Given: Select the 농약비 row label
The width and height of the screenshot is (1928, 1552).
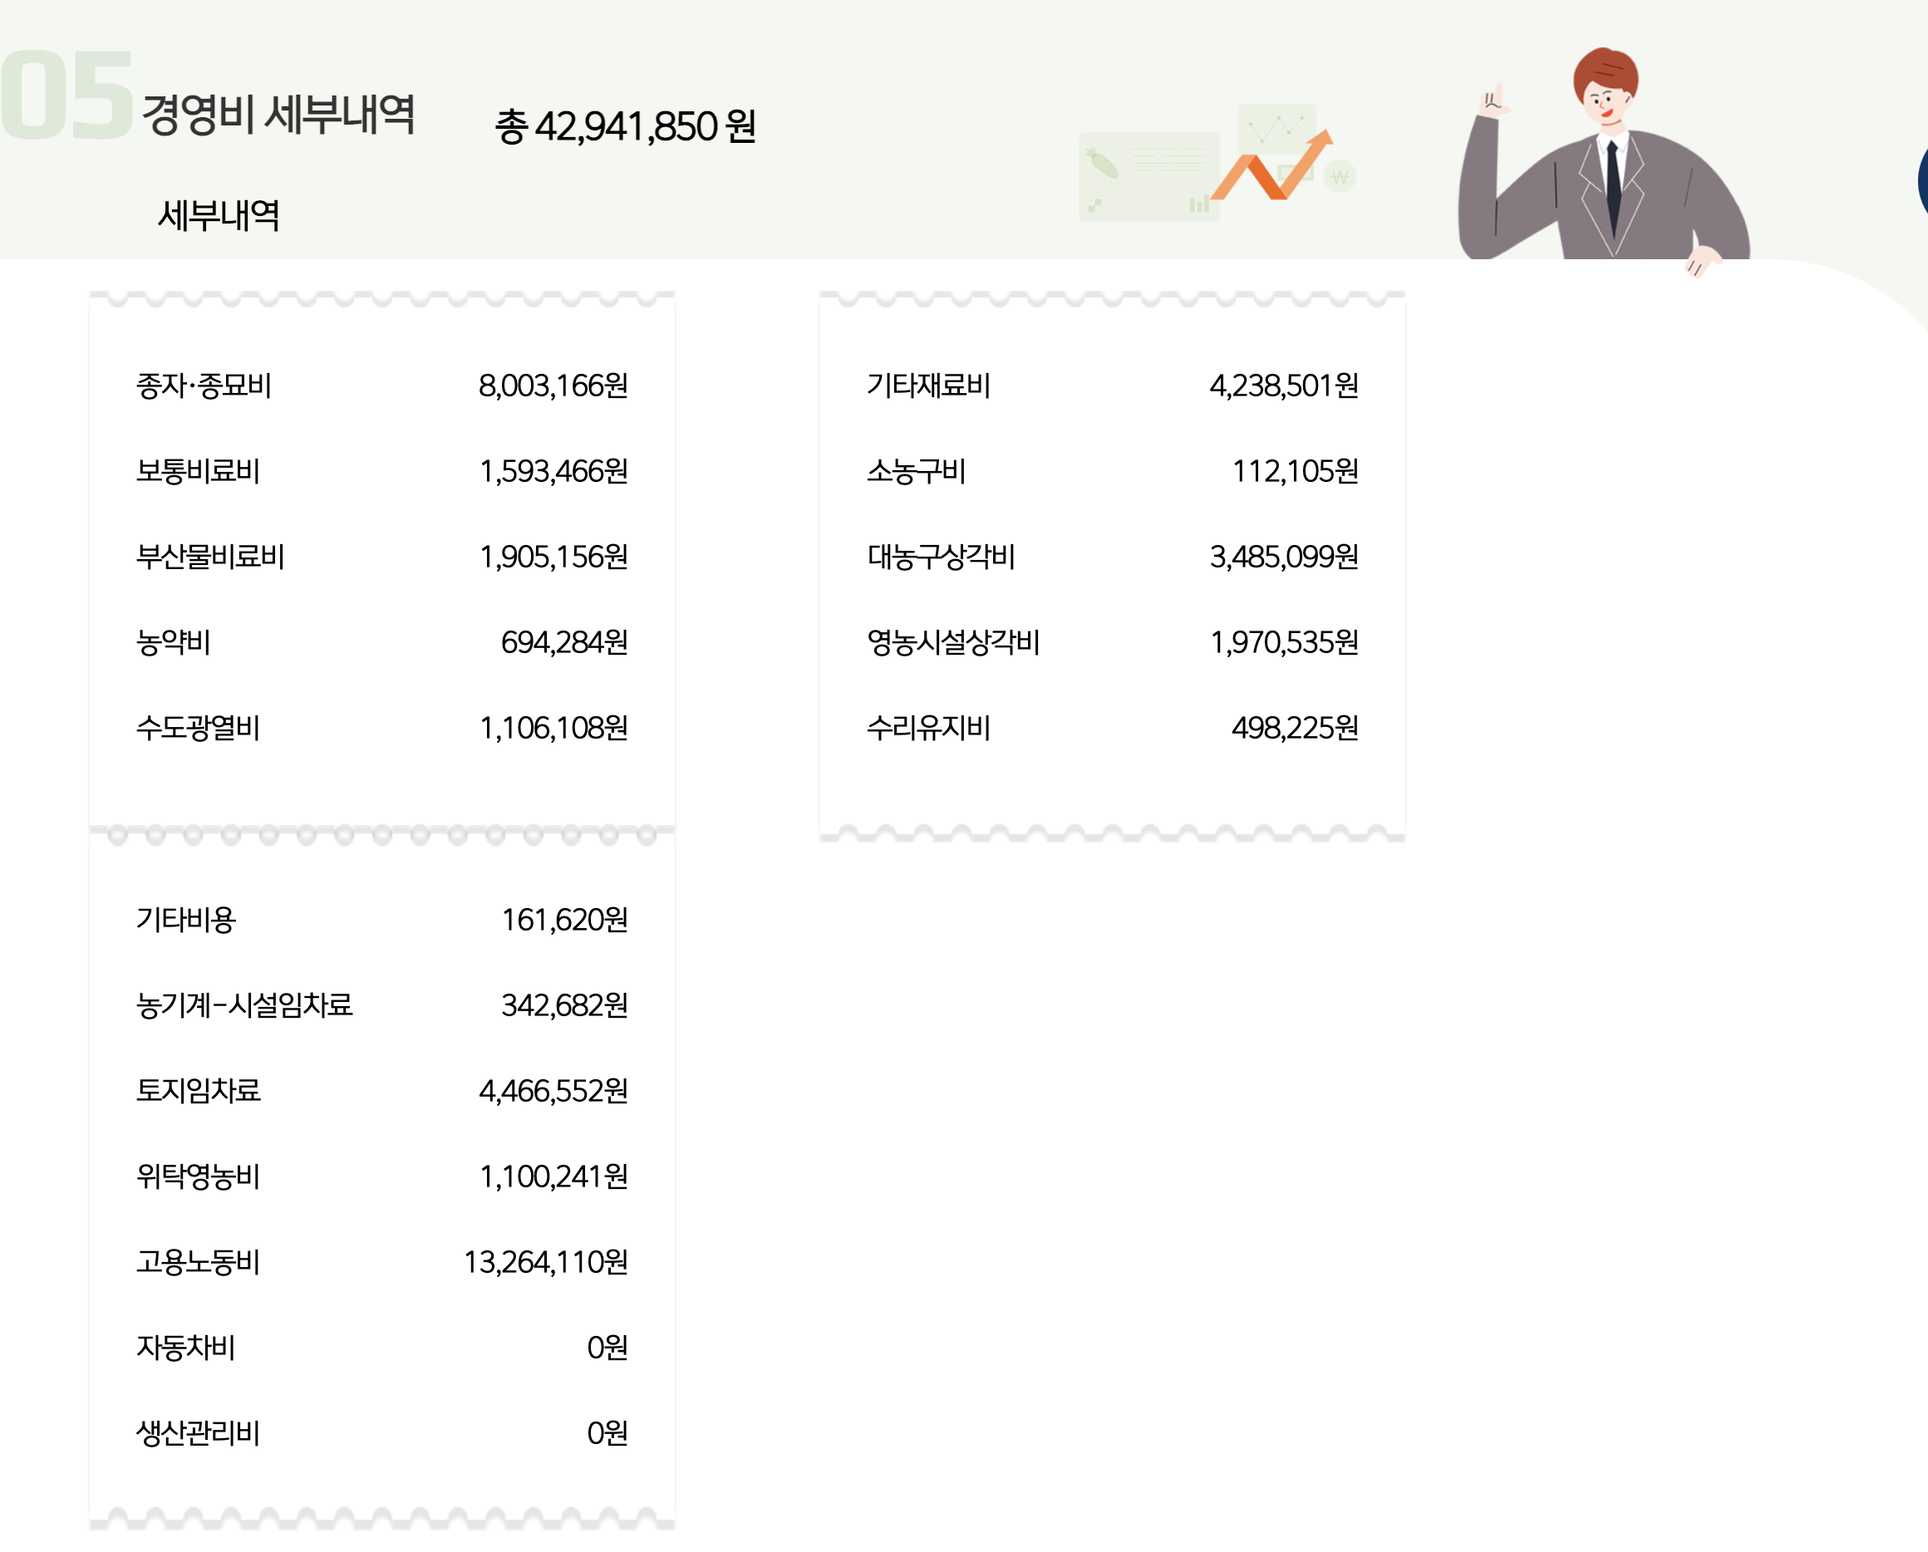Looking at the screenshot, I should (x=174, y=642).
